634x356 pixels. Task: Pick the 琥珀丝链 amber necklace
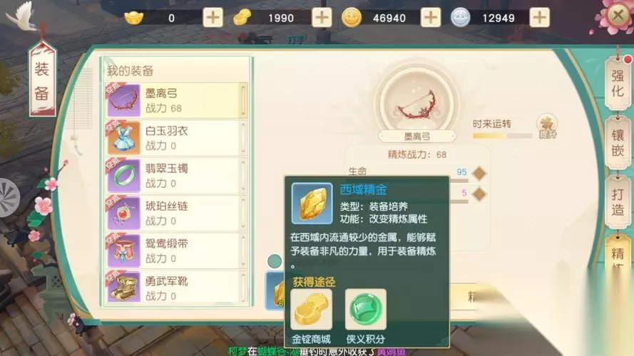pos(176,214)
